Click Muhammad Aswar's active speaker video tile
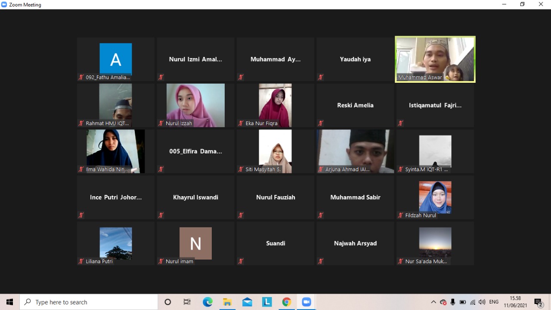 coord(435,59)
